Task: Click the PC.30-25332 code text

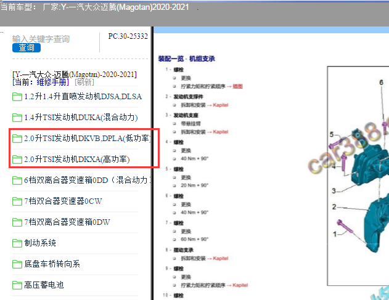Action: coord(128,36)
